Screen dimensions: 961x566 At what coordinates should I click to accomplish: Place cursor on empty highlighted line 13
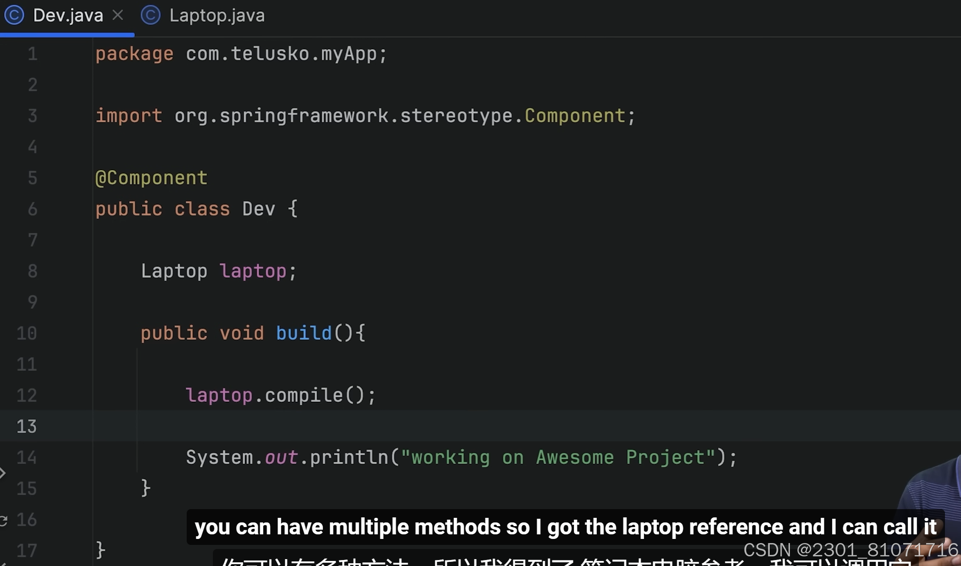click(459, 427)
